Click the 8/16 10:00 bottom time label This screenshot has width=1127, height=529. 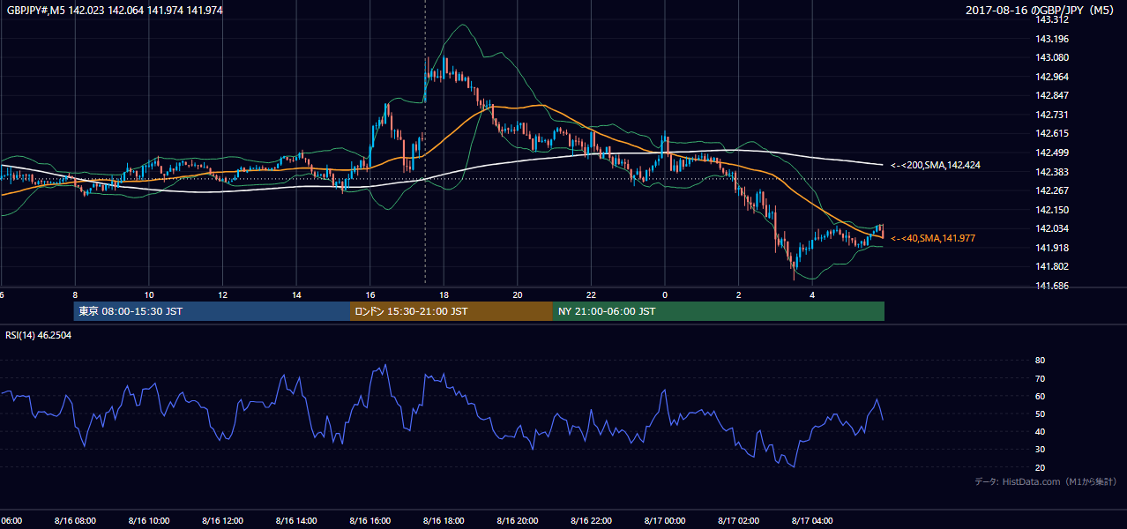click(x=149, y=520)
